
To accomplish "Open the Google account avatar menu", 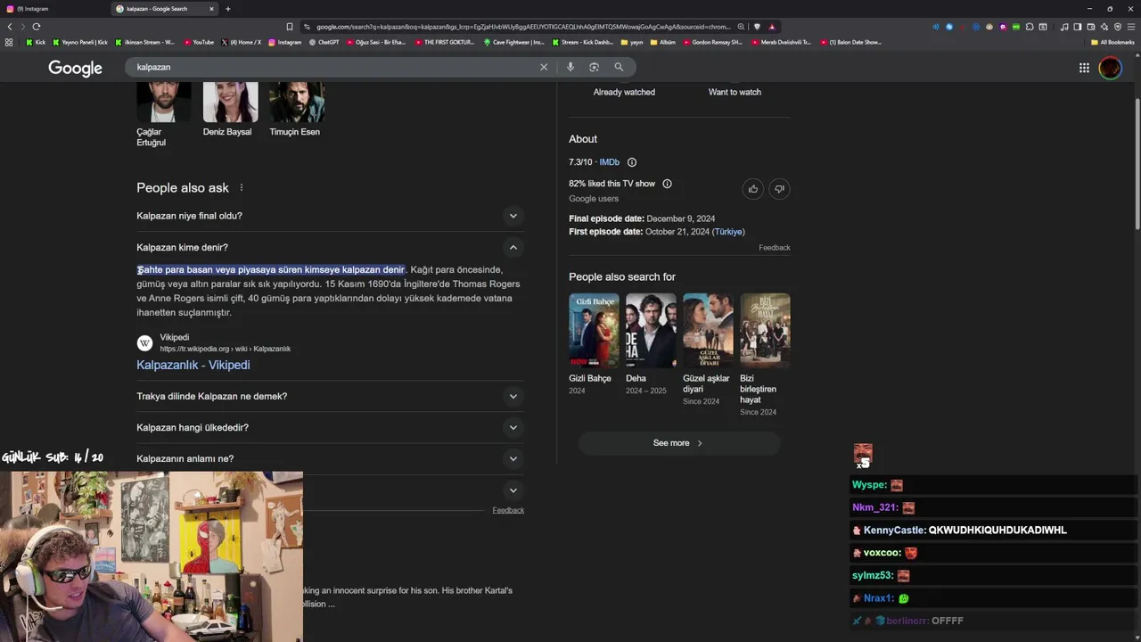I will pos(1110,68).
